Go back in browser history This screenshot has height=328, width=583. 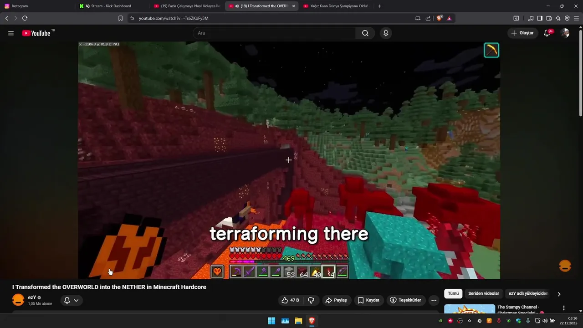tap(6, 18)
